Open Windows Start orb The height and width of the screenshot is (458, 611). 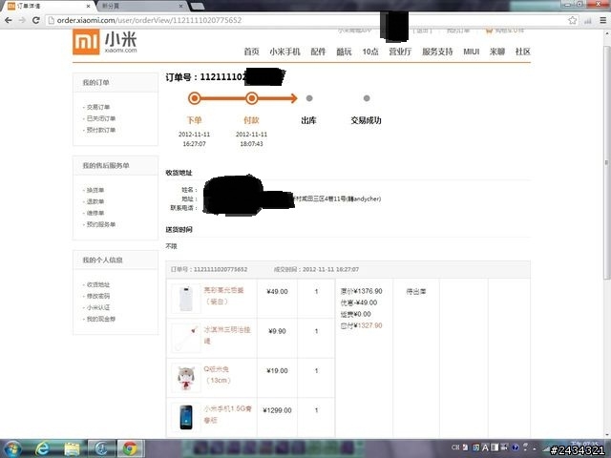[x=12, y=449]
